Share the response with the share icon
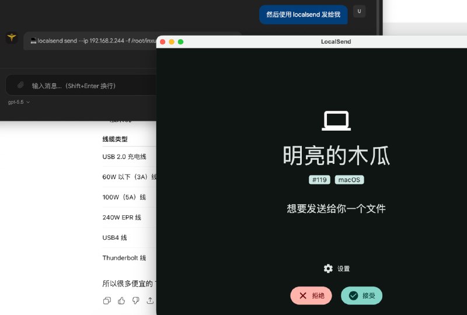Image resolution: width=467 pixels, height=315 pixels. [x=150, y=301]
